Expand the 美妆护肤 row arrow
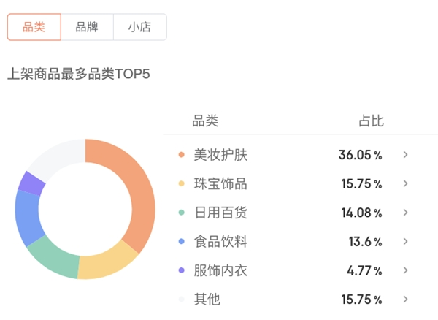 click(x=406, y=155)
